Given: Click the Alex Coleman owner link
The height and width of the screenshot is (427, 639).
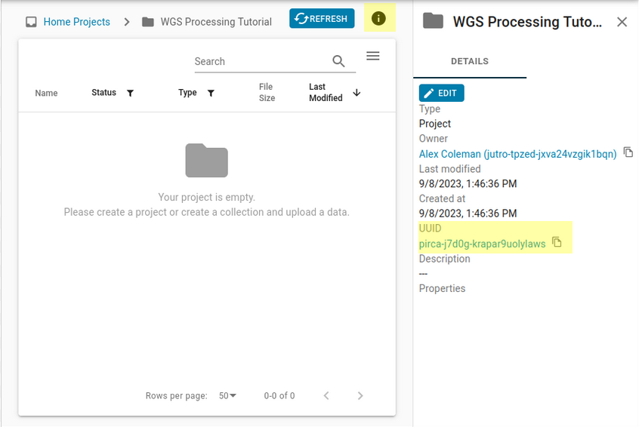Looking at the screenshot, I should 517,154.
